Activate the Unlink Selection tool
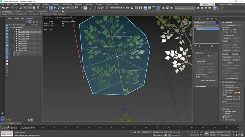Image resolution: width=245 pixels, height=137 pixels. point(16,8)
